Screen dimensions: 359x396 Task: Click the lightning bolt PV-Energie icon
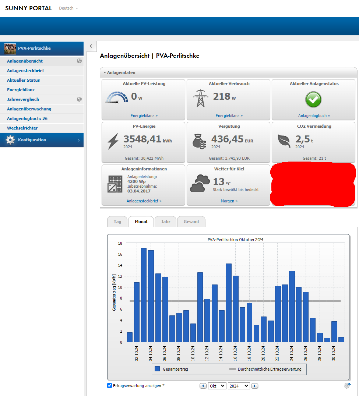point(113,141)
